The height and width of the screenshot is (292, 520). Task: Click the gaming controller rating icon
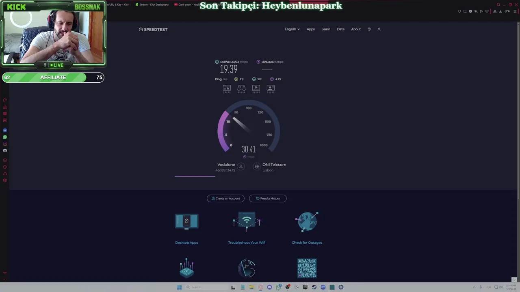pyautogui.click(x=241, y=88)
